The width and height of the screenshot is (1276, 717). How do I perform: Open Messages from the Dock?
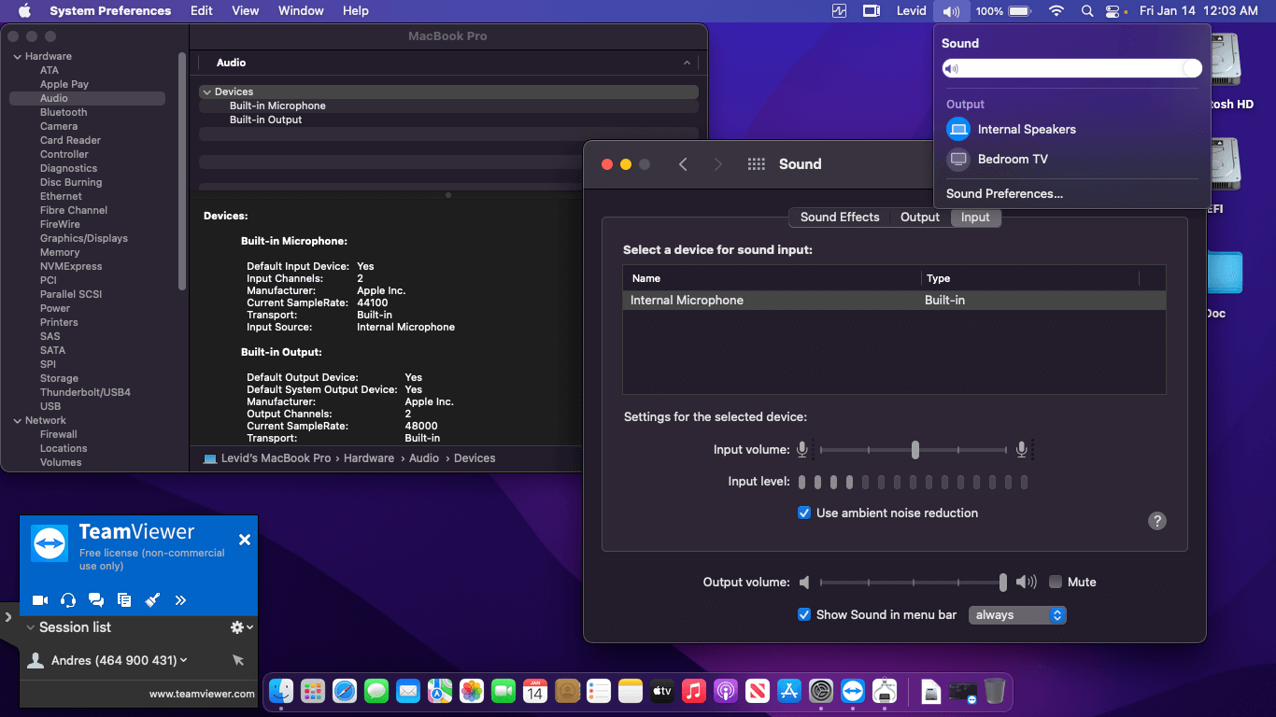pos(376,691)
